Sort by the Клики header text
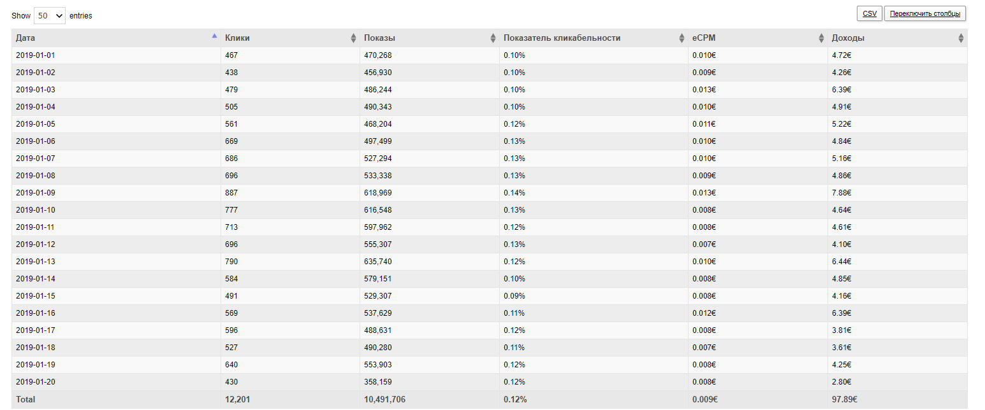Image resolution: width=985 pixels, height=410 pixels. (237, 38)
